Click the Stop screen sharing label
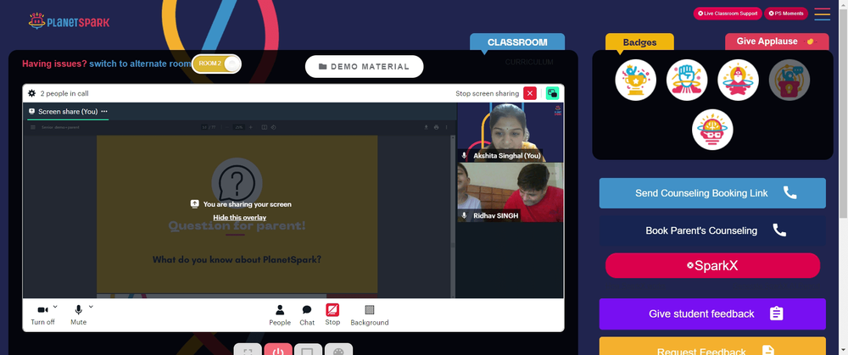 488,93
